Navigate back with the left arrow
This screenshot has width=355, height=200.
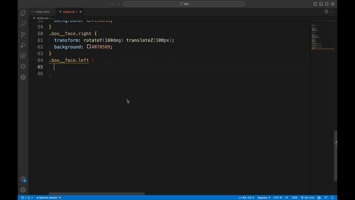tap(112, 4)
